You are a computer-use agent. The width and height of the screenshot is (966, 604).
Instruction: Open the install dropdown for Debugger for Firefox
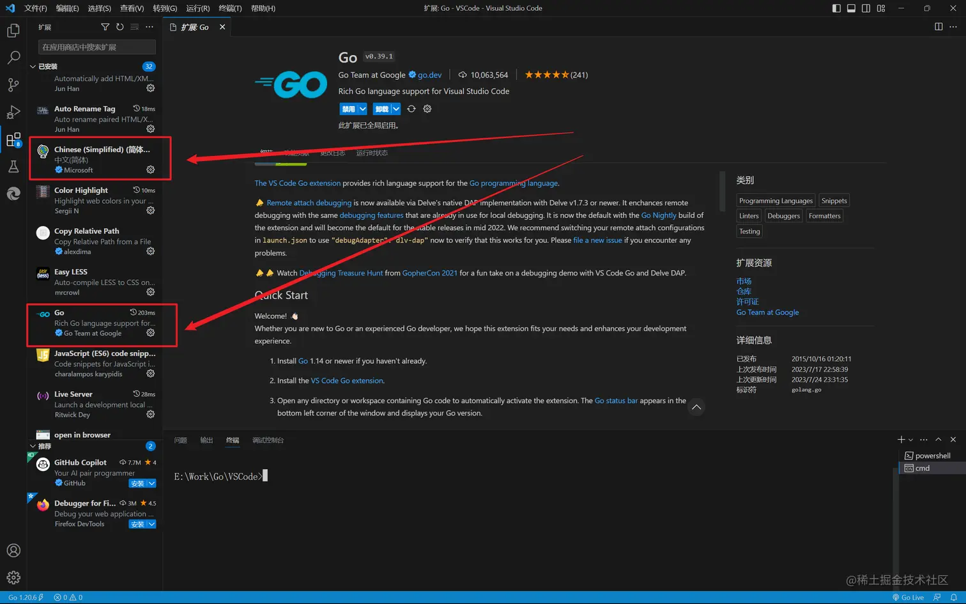pyautogui.click(x=151, y=524)
